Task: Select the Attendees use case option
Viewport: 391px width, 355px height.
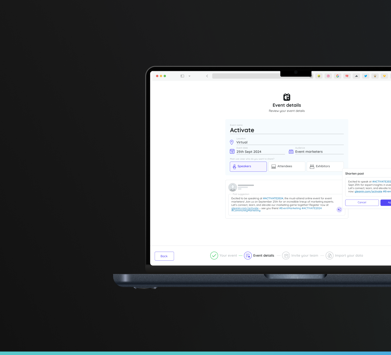Action: tap(287, 167)
